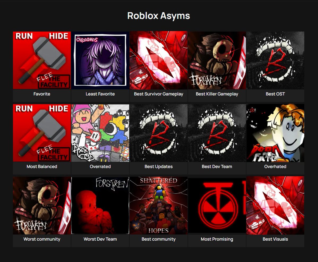Click the Flee the Facility image above Favorite

tap(42, 60)
